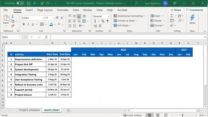Switch to the Data ribbon tab
Image resolution: width=208 pixels, height=117 pixels.
click(x=76, y=10)
